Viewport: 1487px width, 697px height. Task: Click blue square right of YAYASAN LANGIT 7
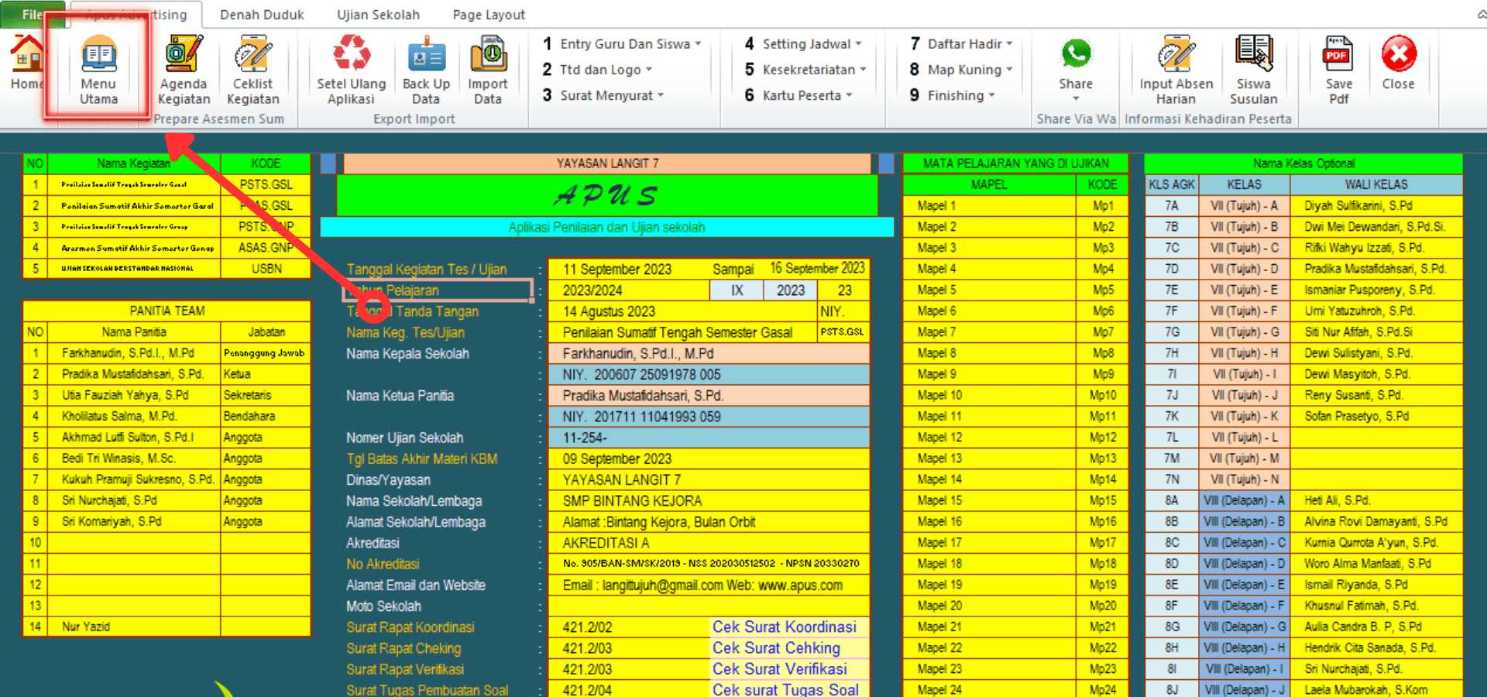[x=887, y=163]
